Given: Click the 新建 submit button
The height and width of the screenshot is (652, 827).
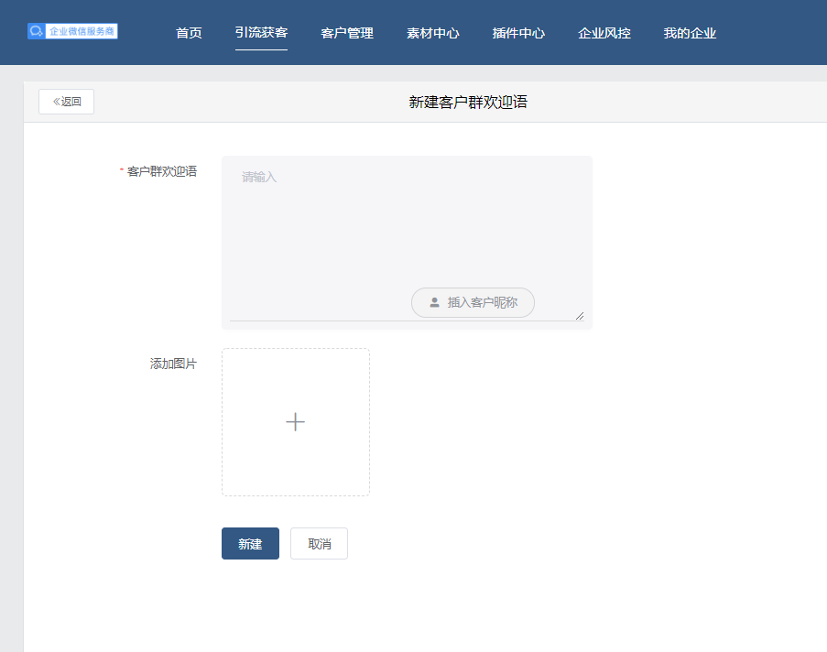Looking at the screenshot, I should [x=250, y=543].
